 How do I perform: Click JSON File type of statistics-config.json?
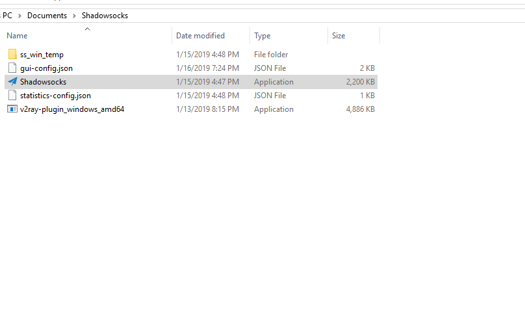tap(270, 96)
